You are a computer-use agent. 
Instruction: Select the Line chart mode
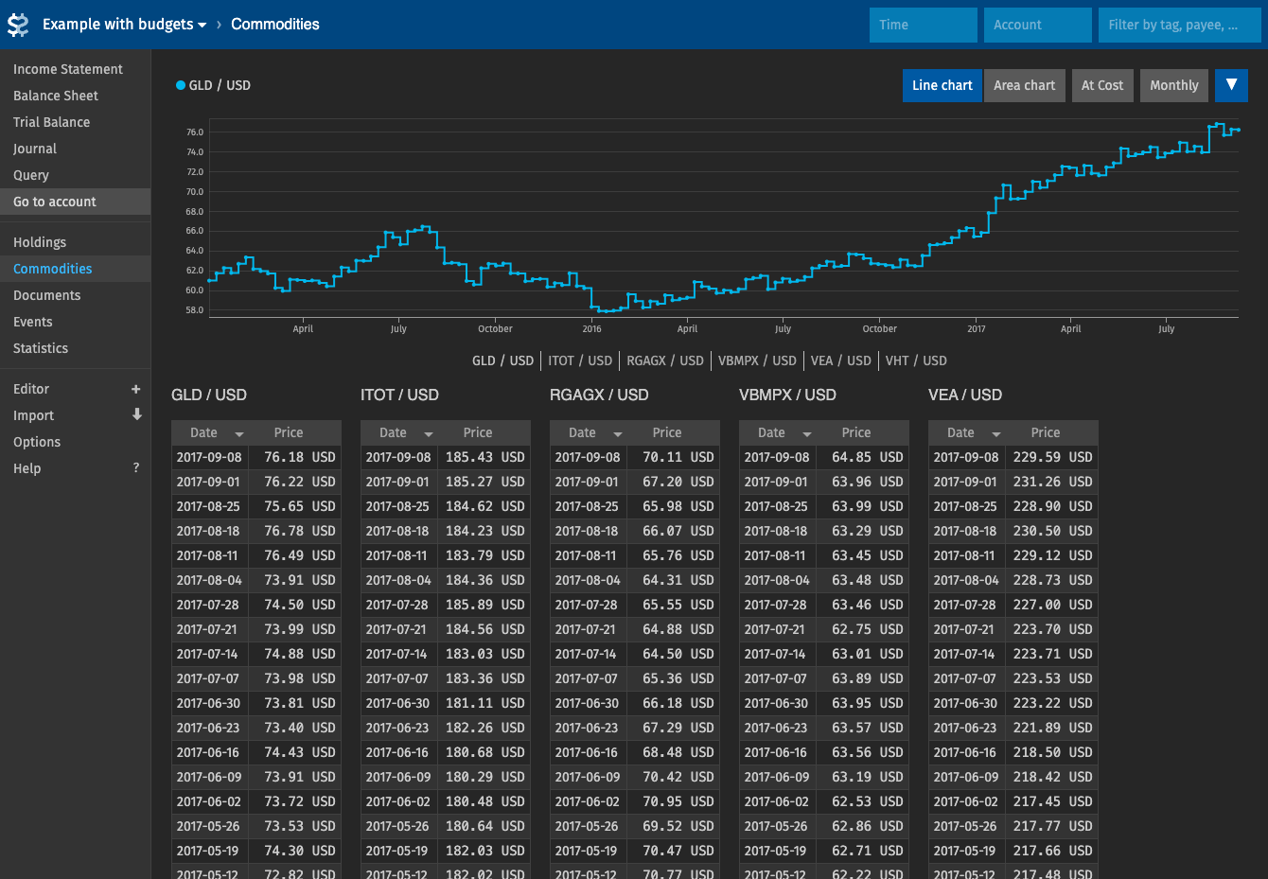pos(942,85)
